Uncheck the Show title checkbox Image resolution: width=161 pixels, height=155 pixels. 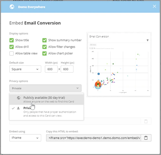12,40
